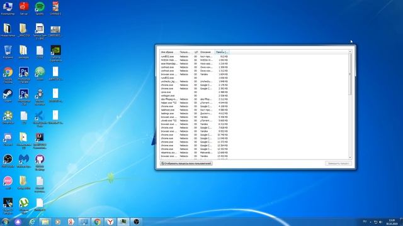Select the NVIDIA Web process row
This screenshot has height=226, width=403.
(x=194, y=60)
